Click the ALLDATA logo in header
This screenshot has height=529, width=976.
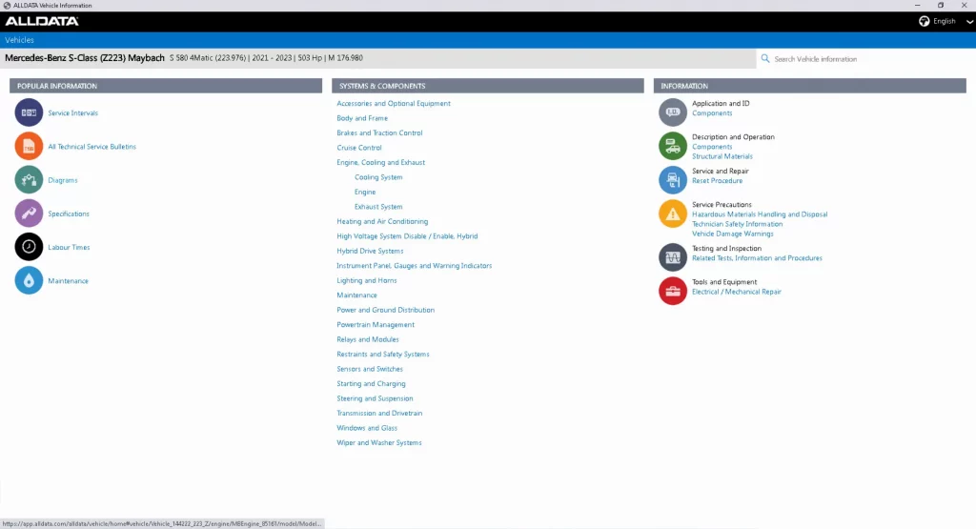(x=42, y=21)
